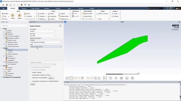Switch to the Solution ribbon tab
This screenshot has height=101, width=181.
[47, 8]
